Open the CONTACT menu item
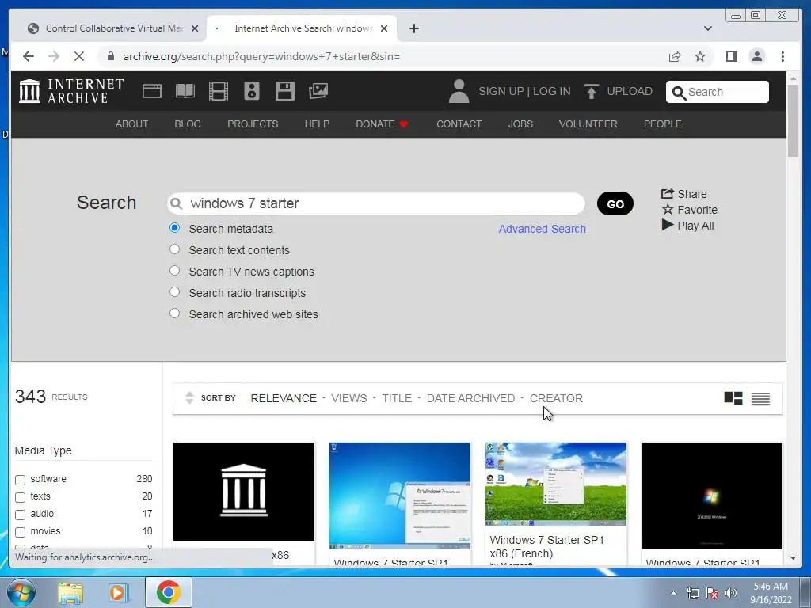 [x=459, y=124]
